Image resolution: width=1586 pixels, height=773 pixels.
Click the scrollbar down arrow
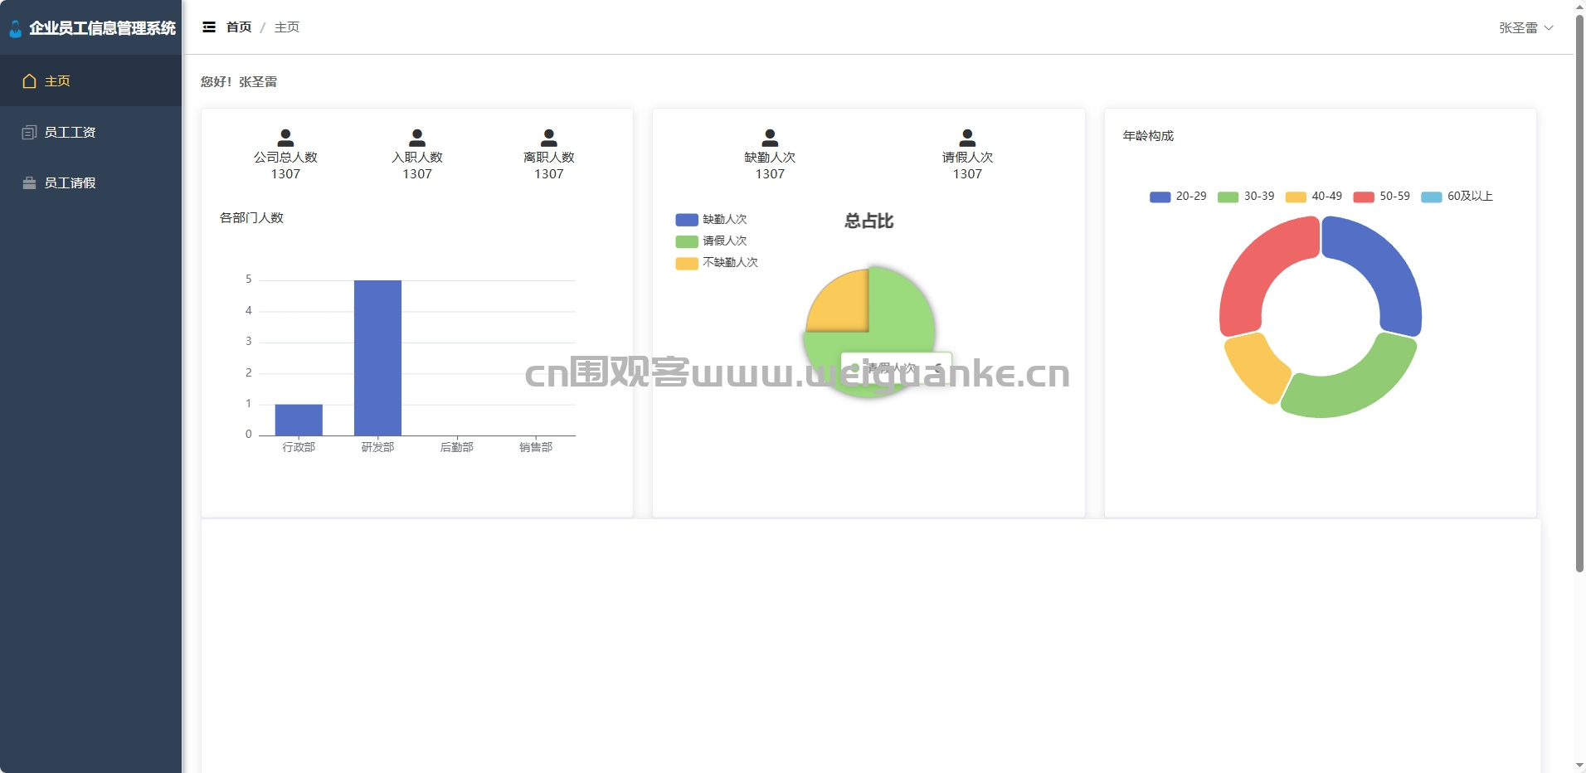[x=1579, y=766]
